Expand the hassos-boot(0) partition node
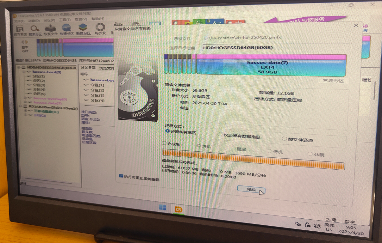This screenshot has height=243, width=382. point(24,72)
